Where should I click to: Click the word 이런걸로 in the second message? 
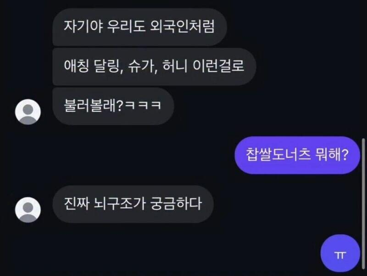(218, 66)
